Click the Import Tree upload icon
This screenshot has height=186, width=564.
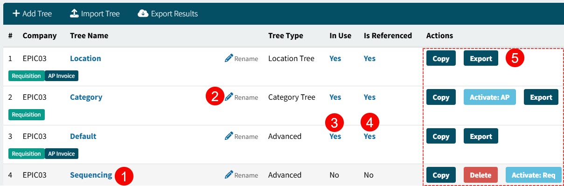[x=74, y=14]
